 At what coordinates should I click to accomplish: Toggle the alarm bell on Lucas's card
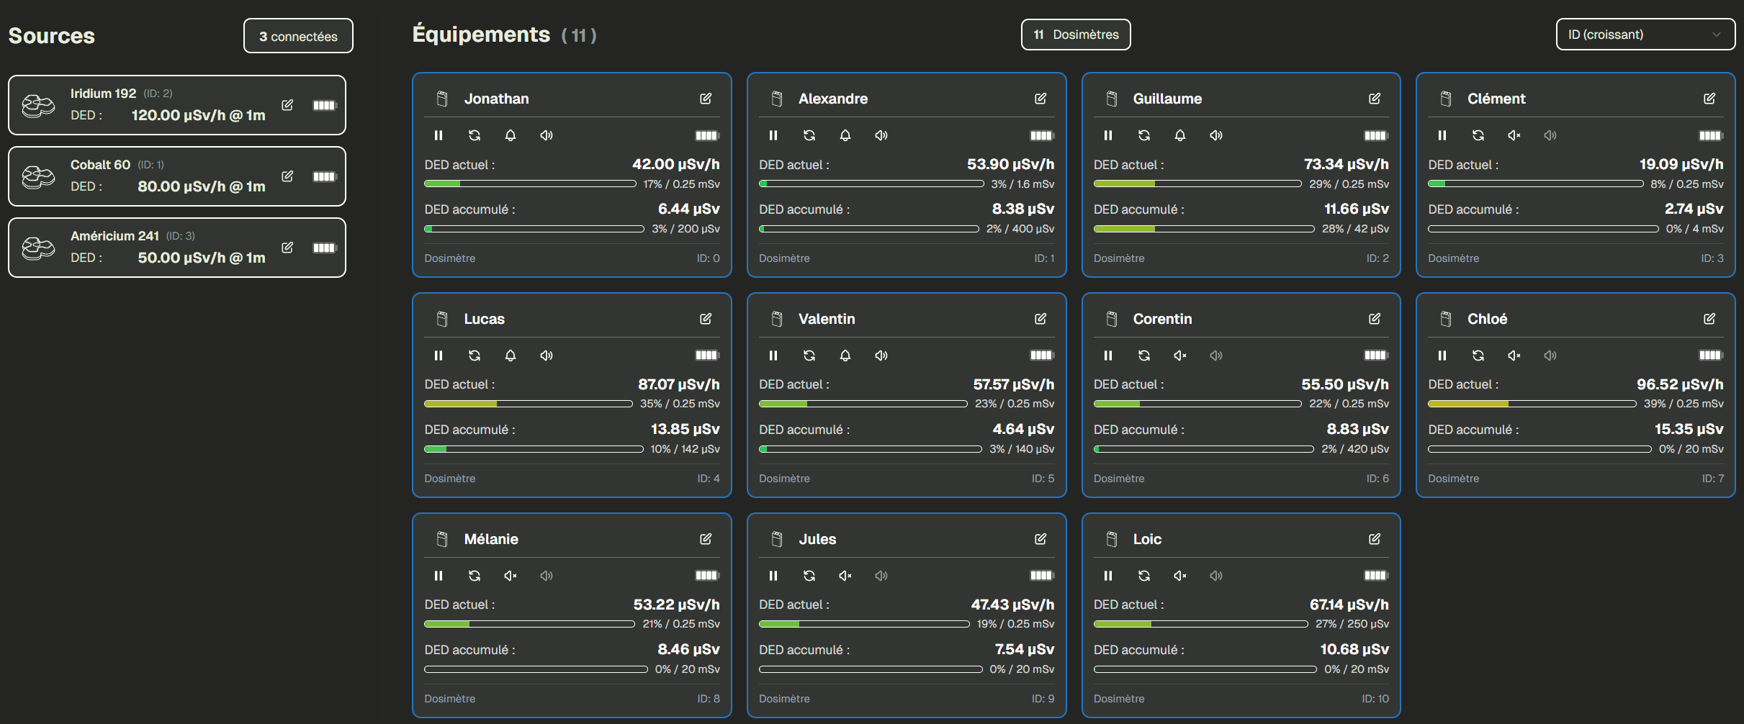pos(511,356)
